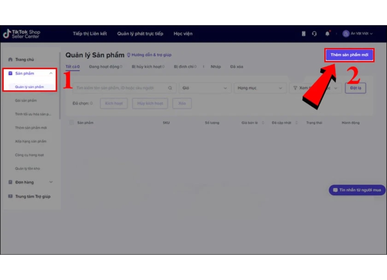Open Tin nhắn từ người mua chat
This screenshot has width=387, height=280.
(357, 190)
